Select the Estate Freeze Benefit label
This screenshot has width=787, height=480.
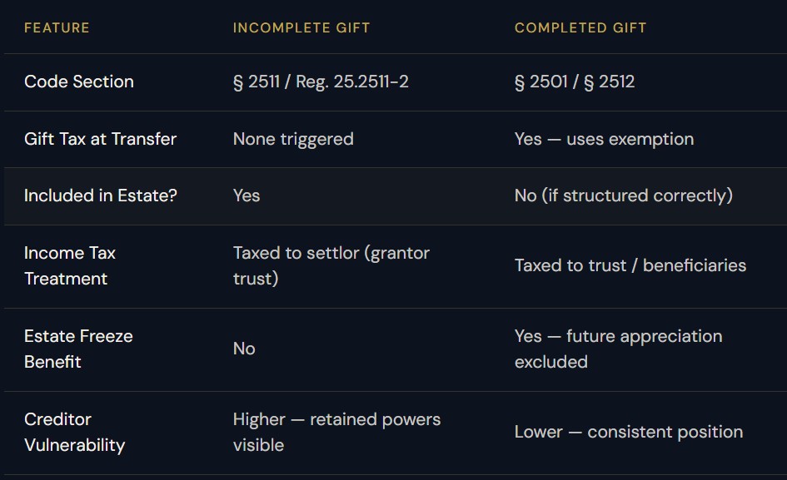click(78, 349)
